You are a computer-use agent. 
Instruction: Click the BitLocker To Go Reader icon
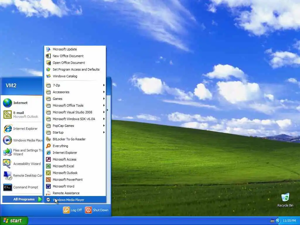click(x=48, y=139)
